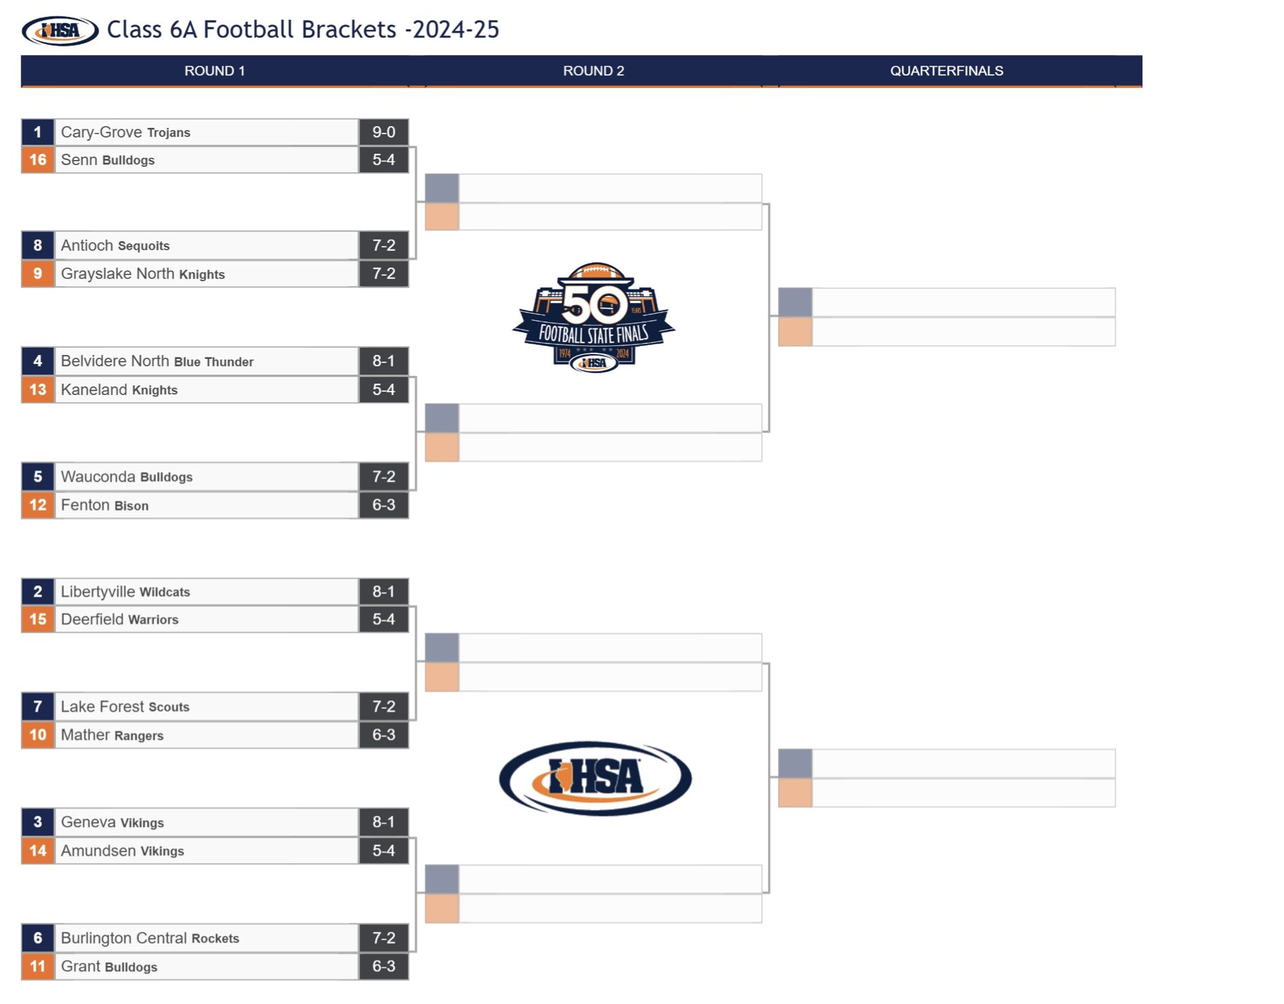Image resolution: width=1284 pixels, height=1004 pixels.
Task: Click the top empty quarterfinal slot's gray swatch
Action: [x=795, y=302]
